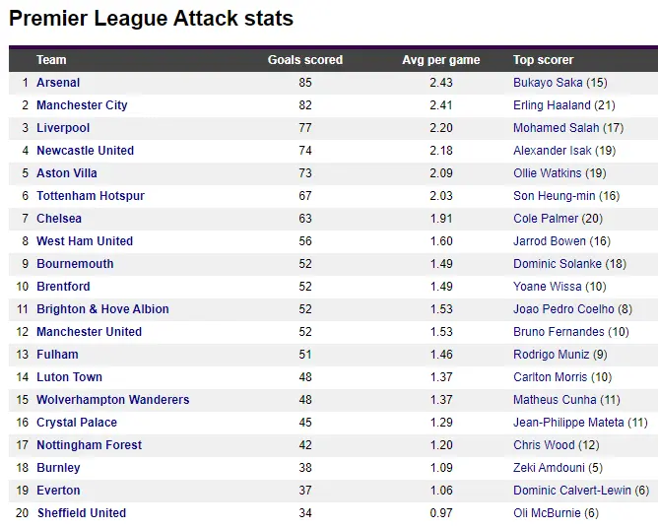658x528 pixels.
Task: Click the Manchester City team link
Action: tap(82, 105)
